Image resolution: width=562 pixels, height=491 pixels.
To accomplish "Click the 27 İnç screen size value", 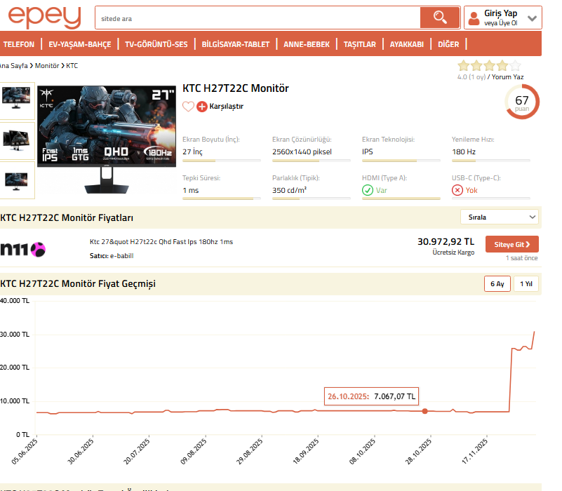I will click(192, 152).
